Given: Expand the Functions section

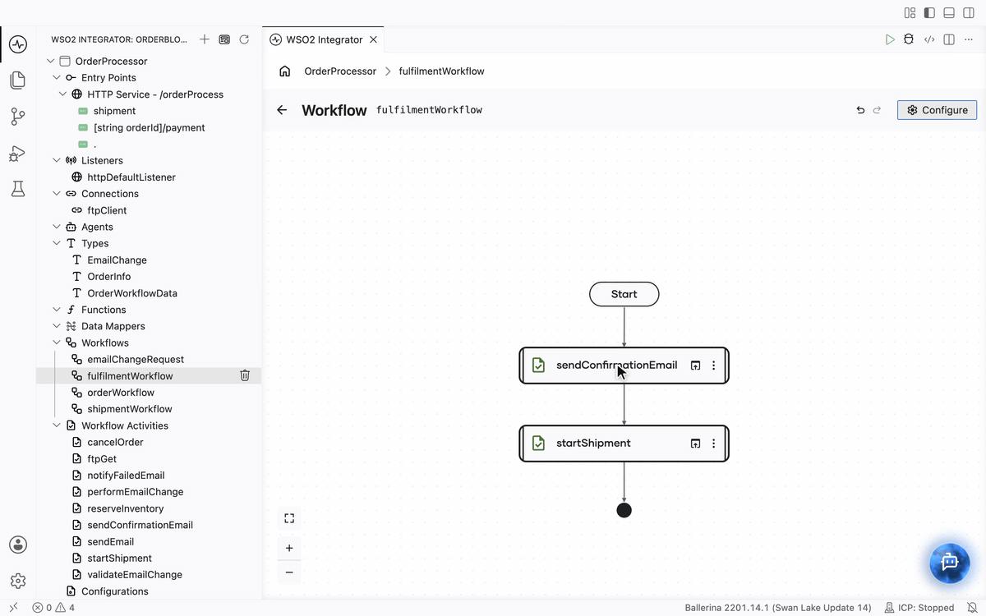Looking at the screenshot, I should (x=57, y=310).
